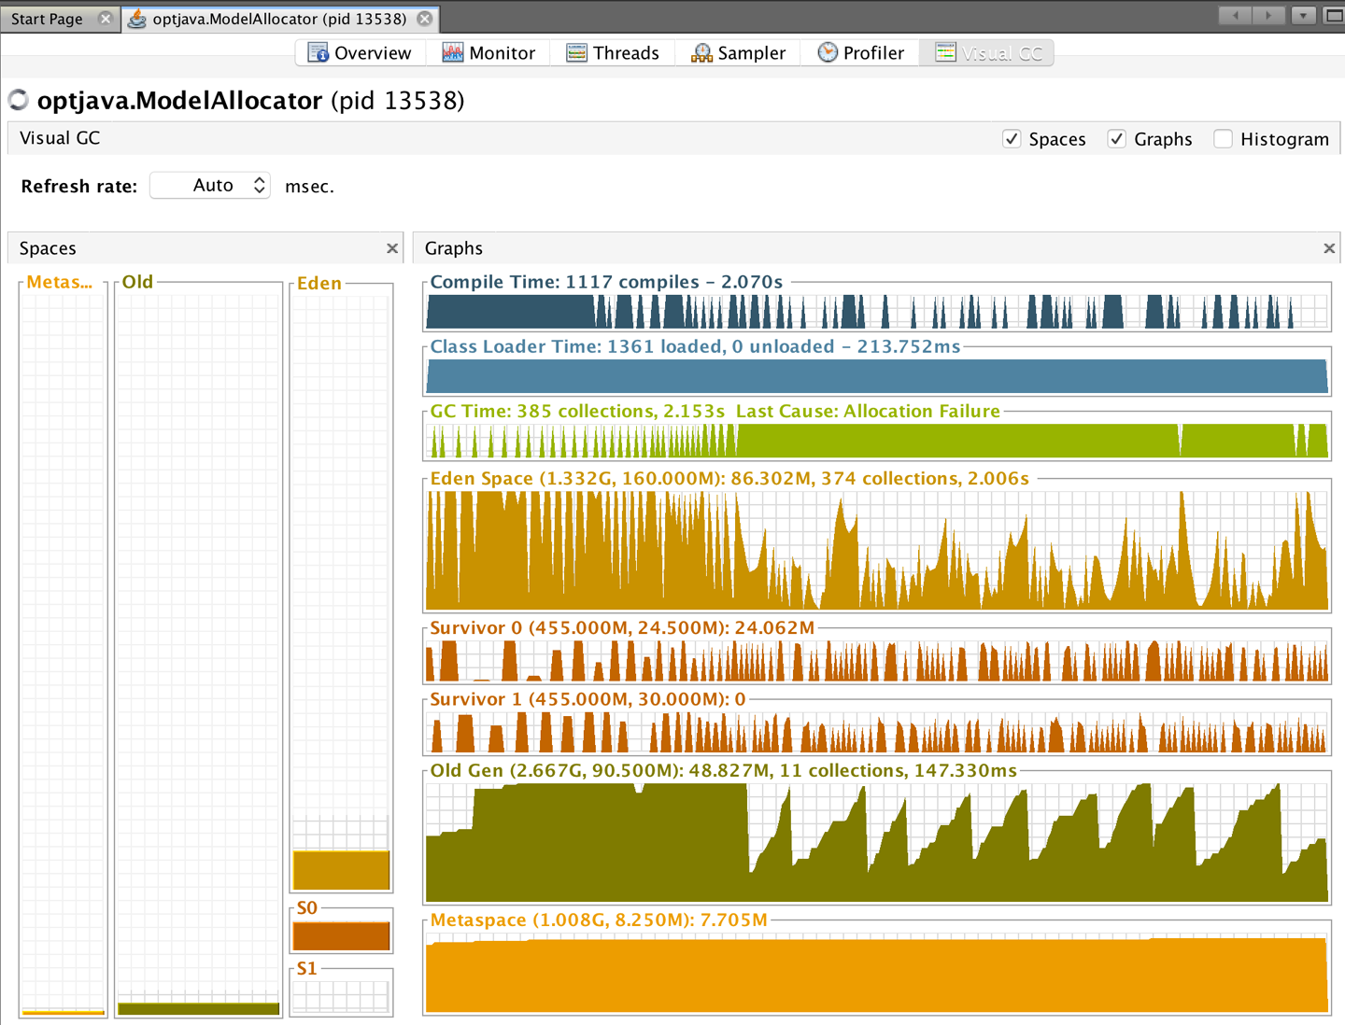The image size is (1345, 1025).
Task: Click the Visual GC tab icon
Action: click(945, 53)
